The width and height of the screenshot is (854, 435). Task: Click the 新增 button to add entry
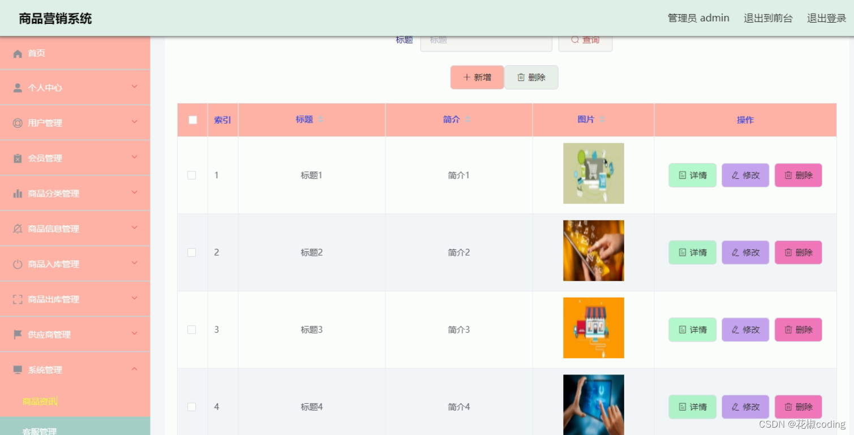[x=477, y=77]
